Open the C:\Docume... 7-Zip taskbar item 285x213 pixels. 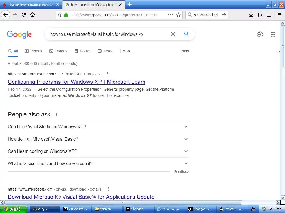point(76,209)
